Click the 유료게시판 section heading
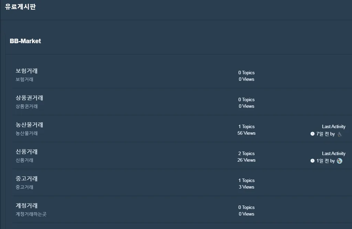The height and width of the screenshot is (229, 352). (20, 7)
